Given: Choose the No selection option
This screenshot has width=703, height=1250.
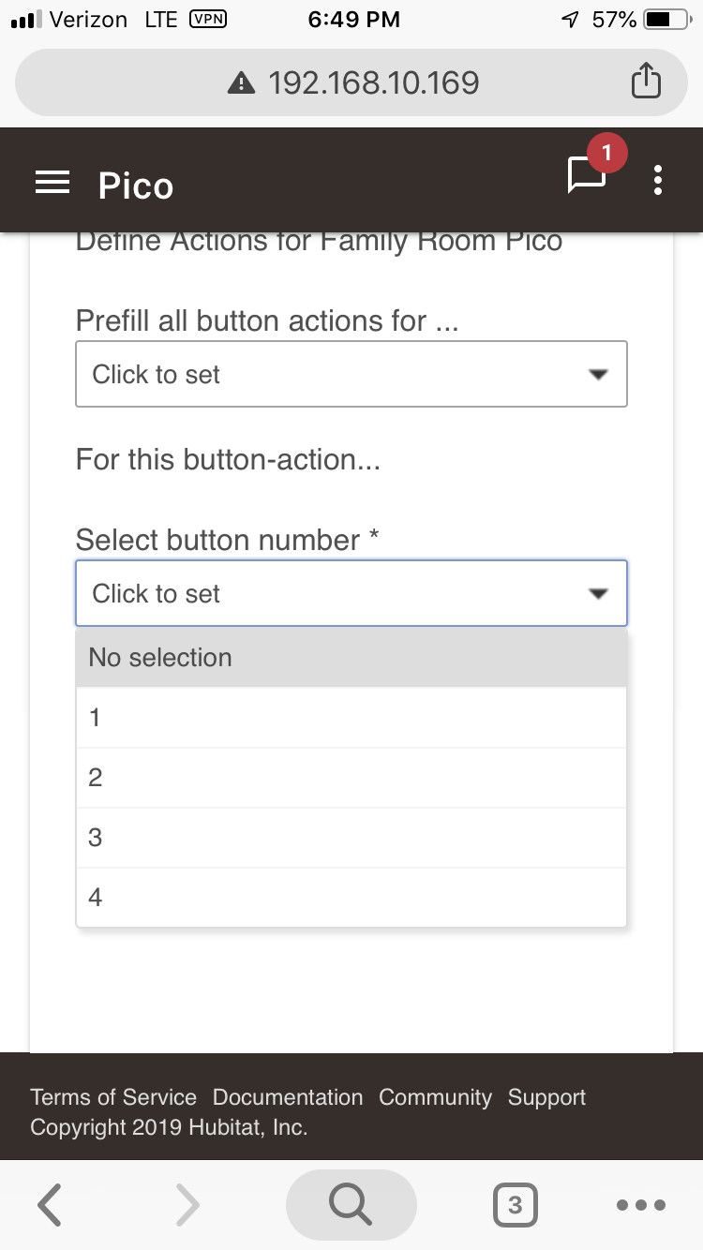Looking at the screenshot, I should point(351,658).
